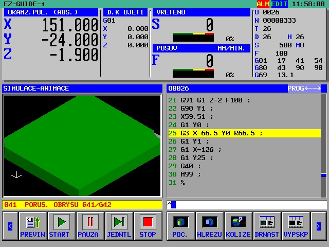329x247 pixels.
Task: Stop the simulation with STOP
Action: click(x=148, y=226)
